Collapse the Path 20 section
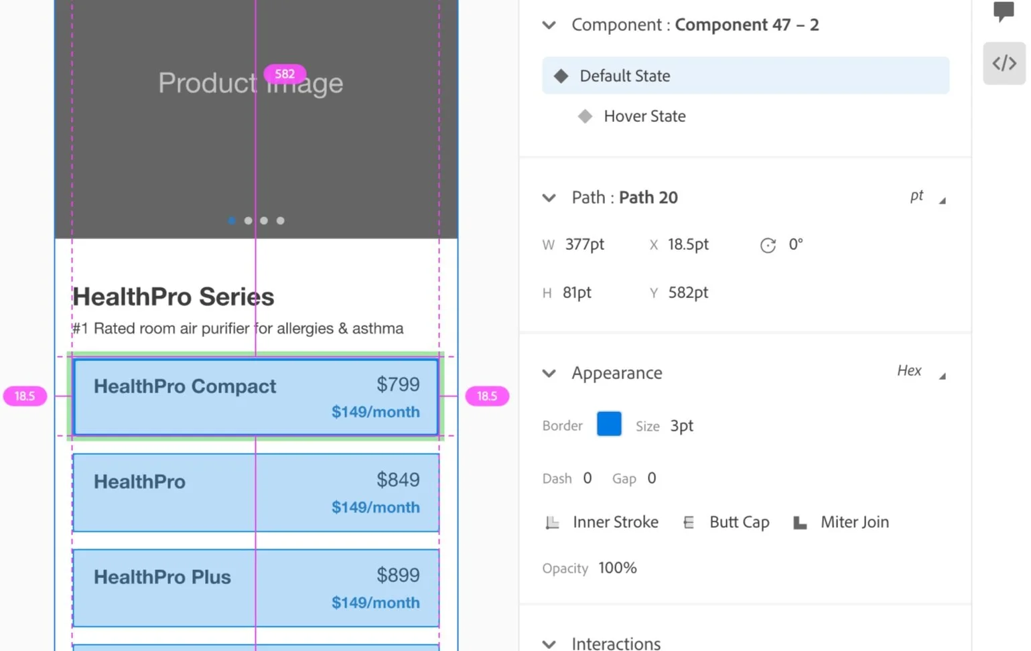Screen dimensions: 1031x651 549,198
